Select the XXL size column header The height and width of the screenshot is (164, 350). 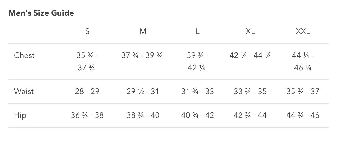coord(303,31)
